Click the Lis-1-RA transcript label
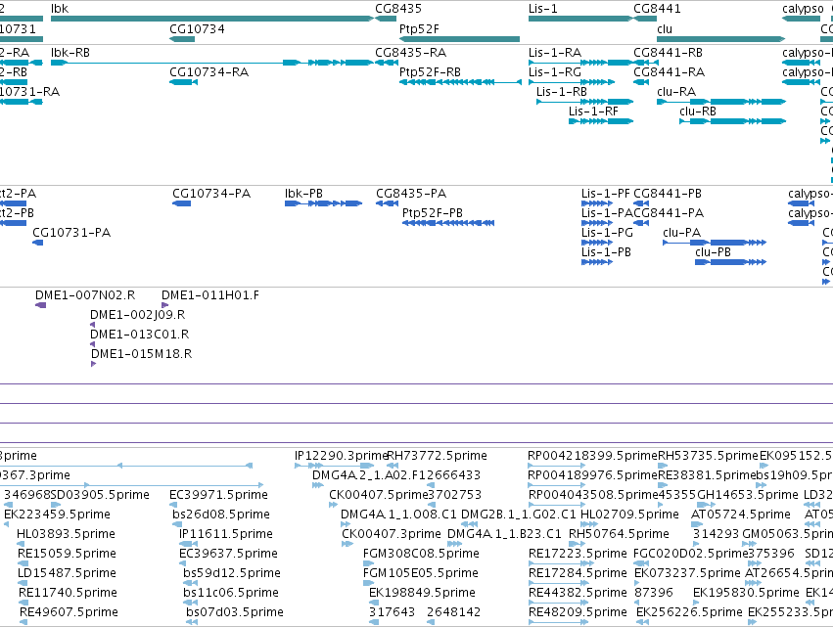The image size is (833, 627). [x=555, y=53]
